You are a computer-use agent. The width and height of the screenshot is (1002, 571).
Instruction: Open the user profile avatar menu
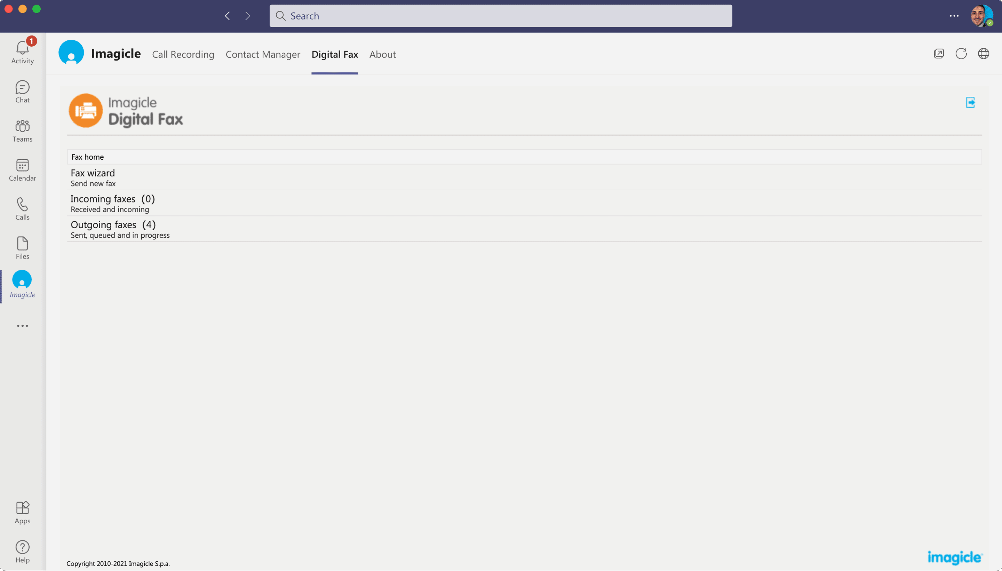(981, 16)
